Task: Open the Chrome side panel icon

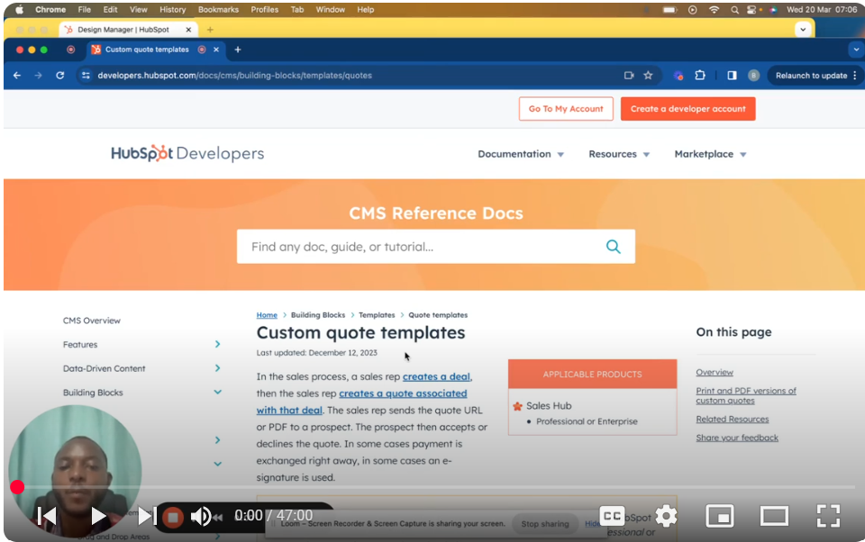Action: tap(732, 76)
